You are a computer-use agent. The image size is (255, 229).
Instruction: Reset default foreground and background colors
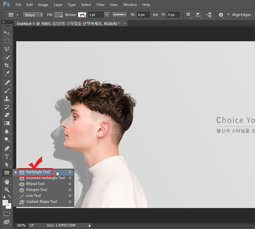pyautogui.click(x=4, y=196)
